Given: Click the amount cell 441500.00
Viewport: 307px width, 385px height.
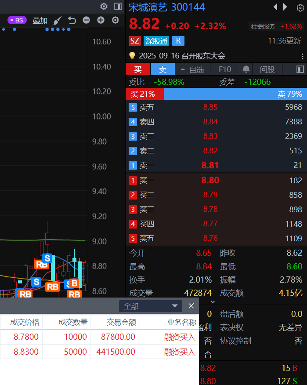Looking at the screenshot, I should coord(116,352).
